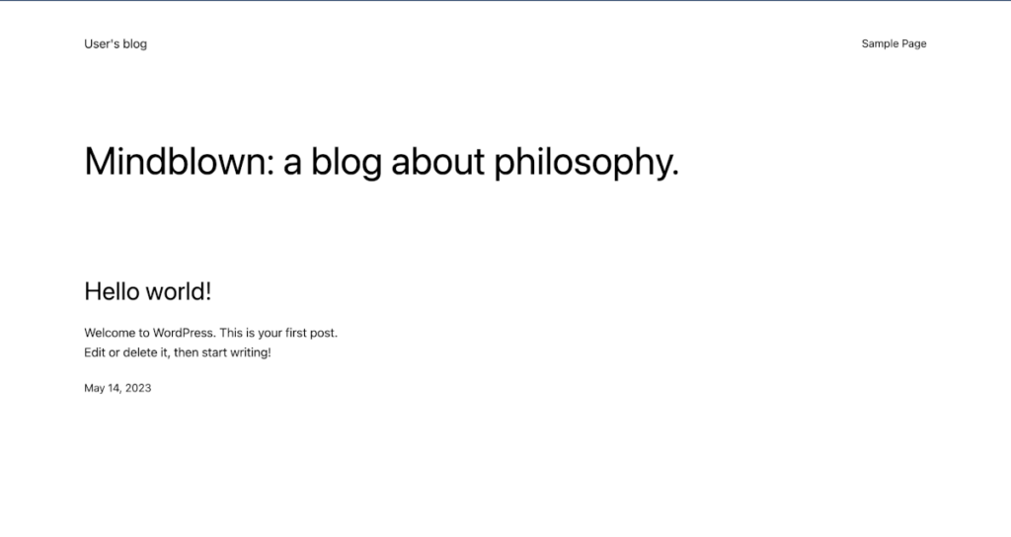The width and height of the screenshot is (1011, 537).
Task: Click the Edit or delete it sentence
Action: [x=178, y=352]
